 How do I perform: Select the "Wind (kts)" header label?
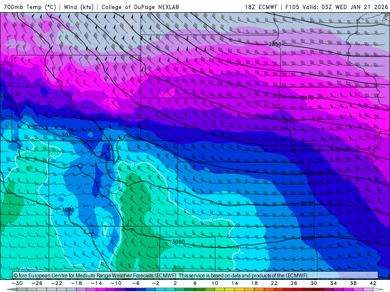click(x=78, y=7)
